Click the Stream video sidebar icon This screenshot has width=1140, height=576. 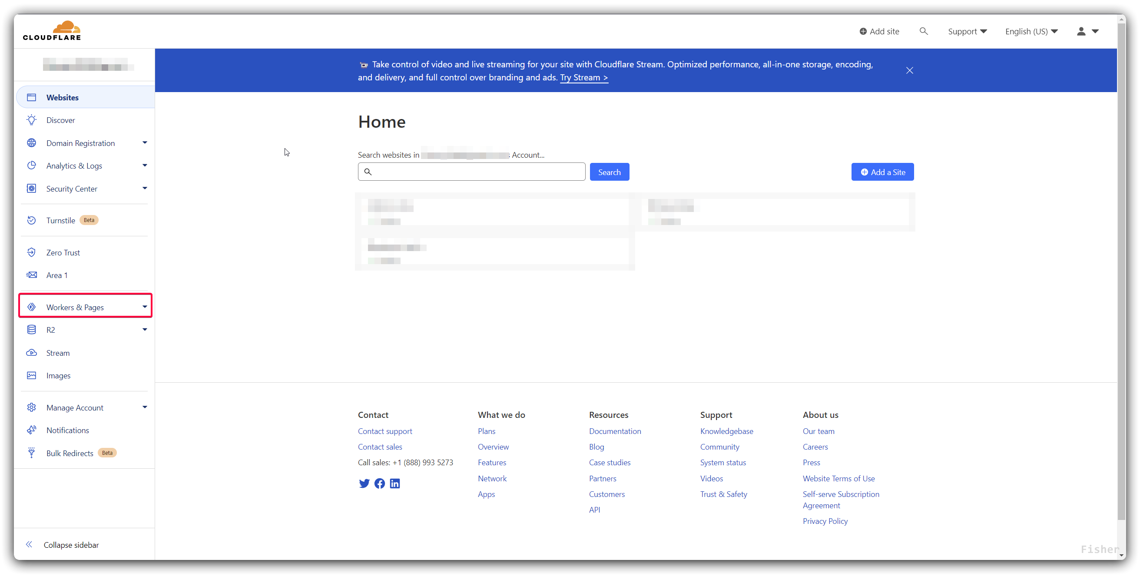(32, 352)
